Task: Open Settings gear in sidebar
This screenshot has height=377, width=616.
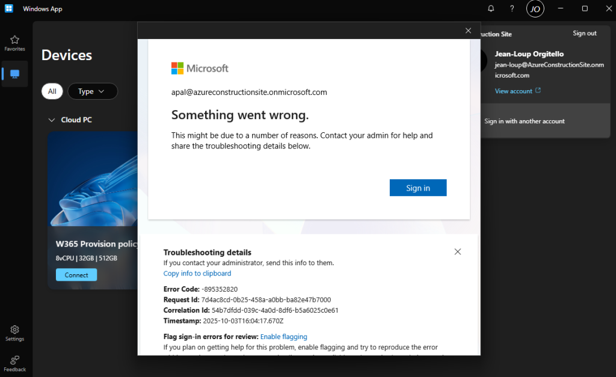Action: tap(14, 333)
